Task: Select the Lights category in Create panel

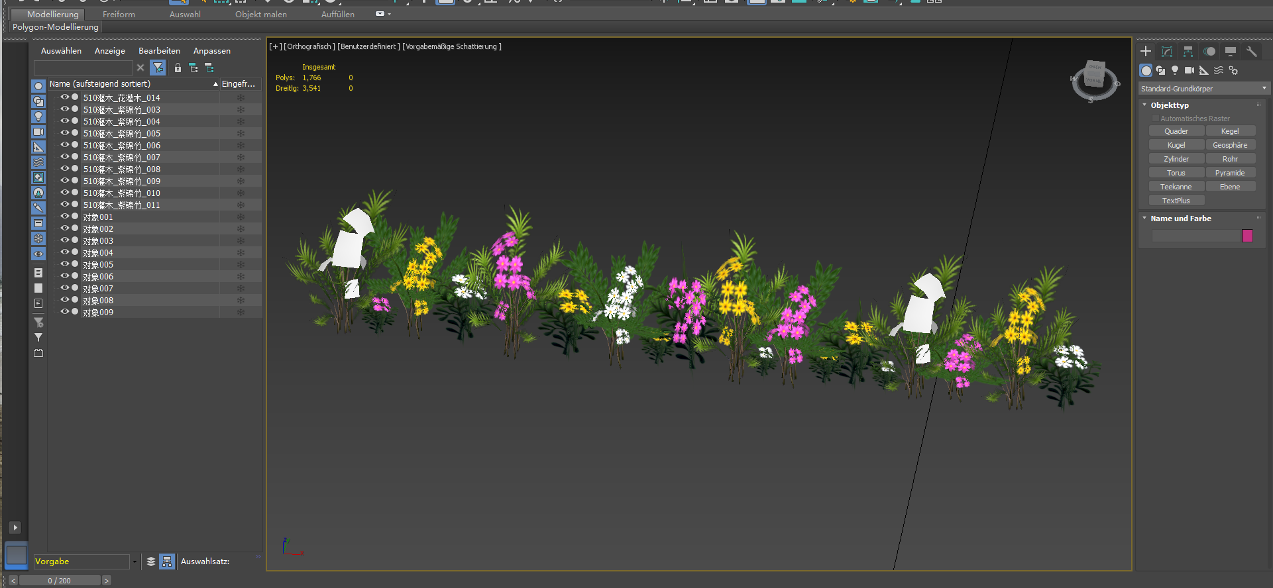Action: coord(1175,70)
